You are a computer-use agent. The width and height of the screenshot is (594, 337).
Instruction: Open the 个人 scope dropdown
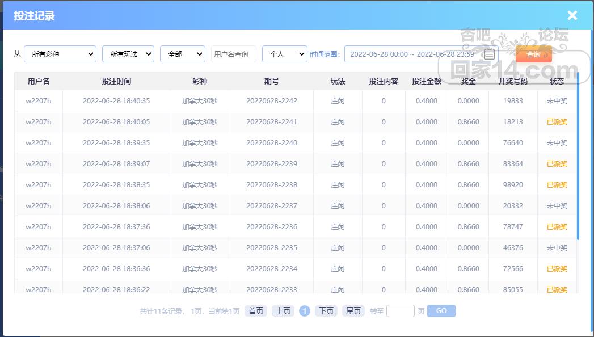(x=285, y=54)
